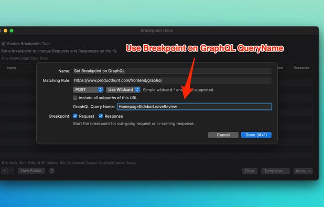Enable Include all subpaths of this URL

coord(75,98)
